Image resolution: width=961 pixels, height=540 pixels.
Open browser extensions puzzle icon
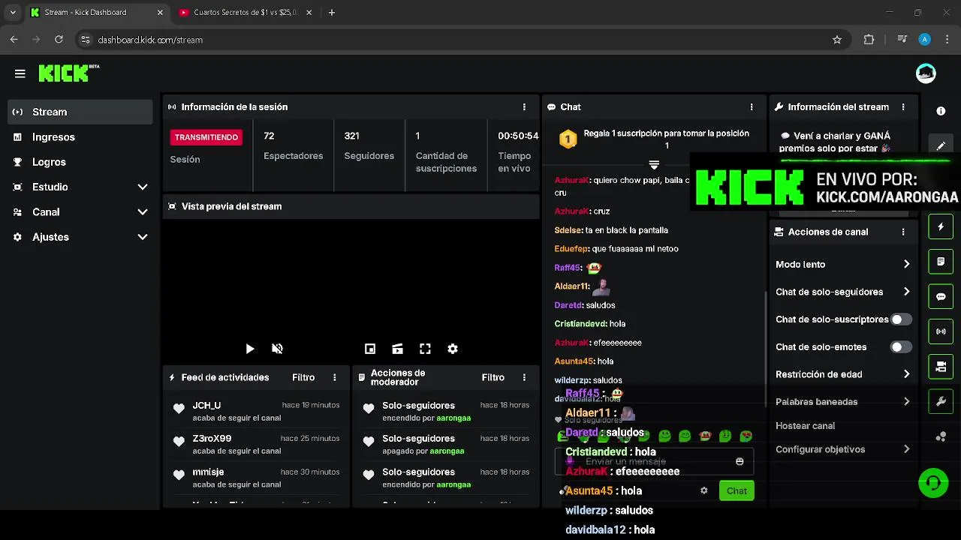[869, 40]
